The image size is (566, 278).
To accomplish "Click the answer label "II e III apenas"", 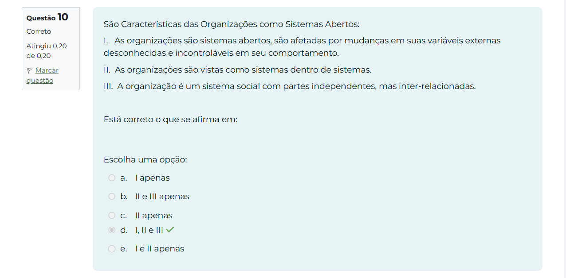I will (162, 197).
